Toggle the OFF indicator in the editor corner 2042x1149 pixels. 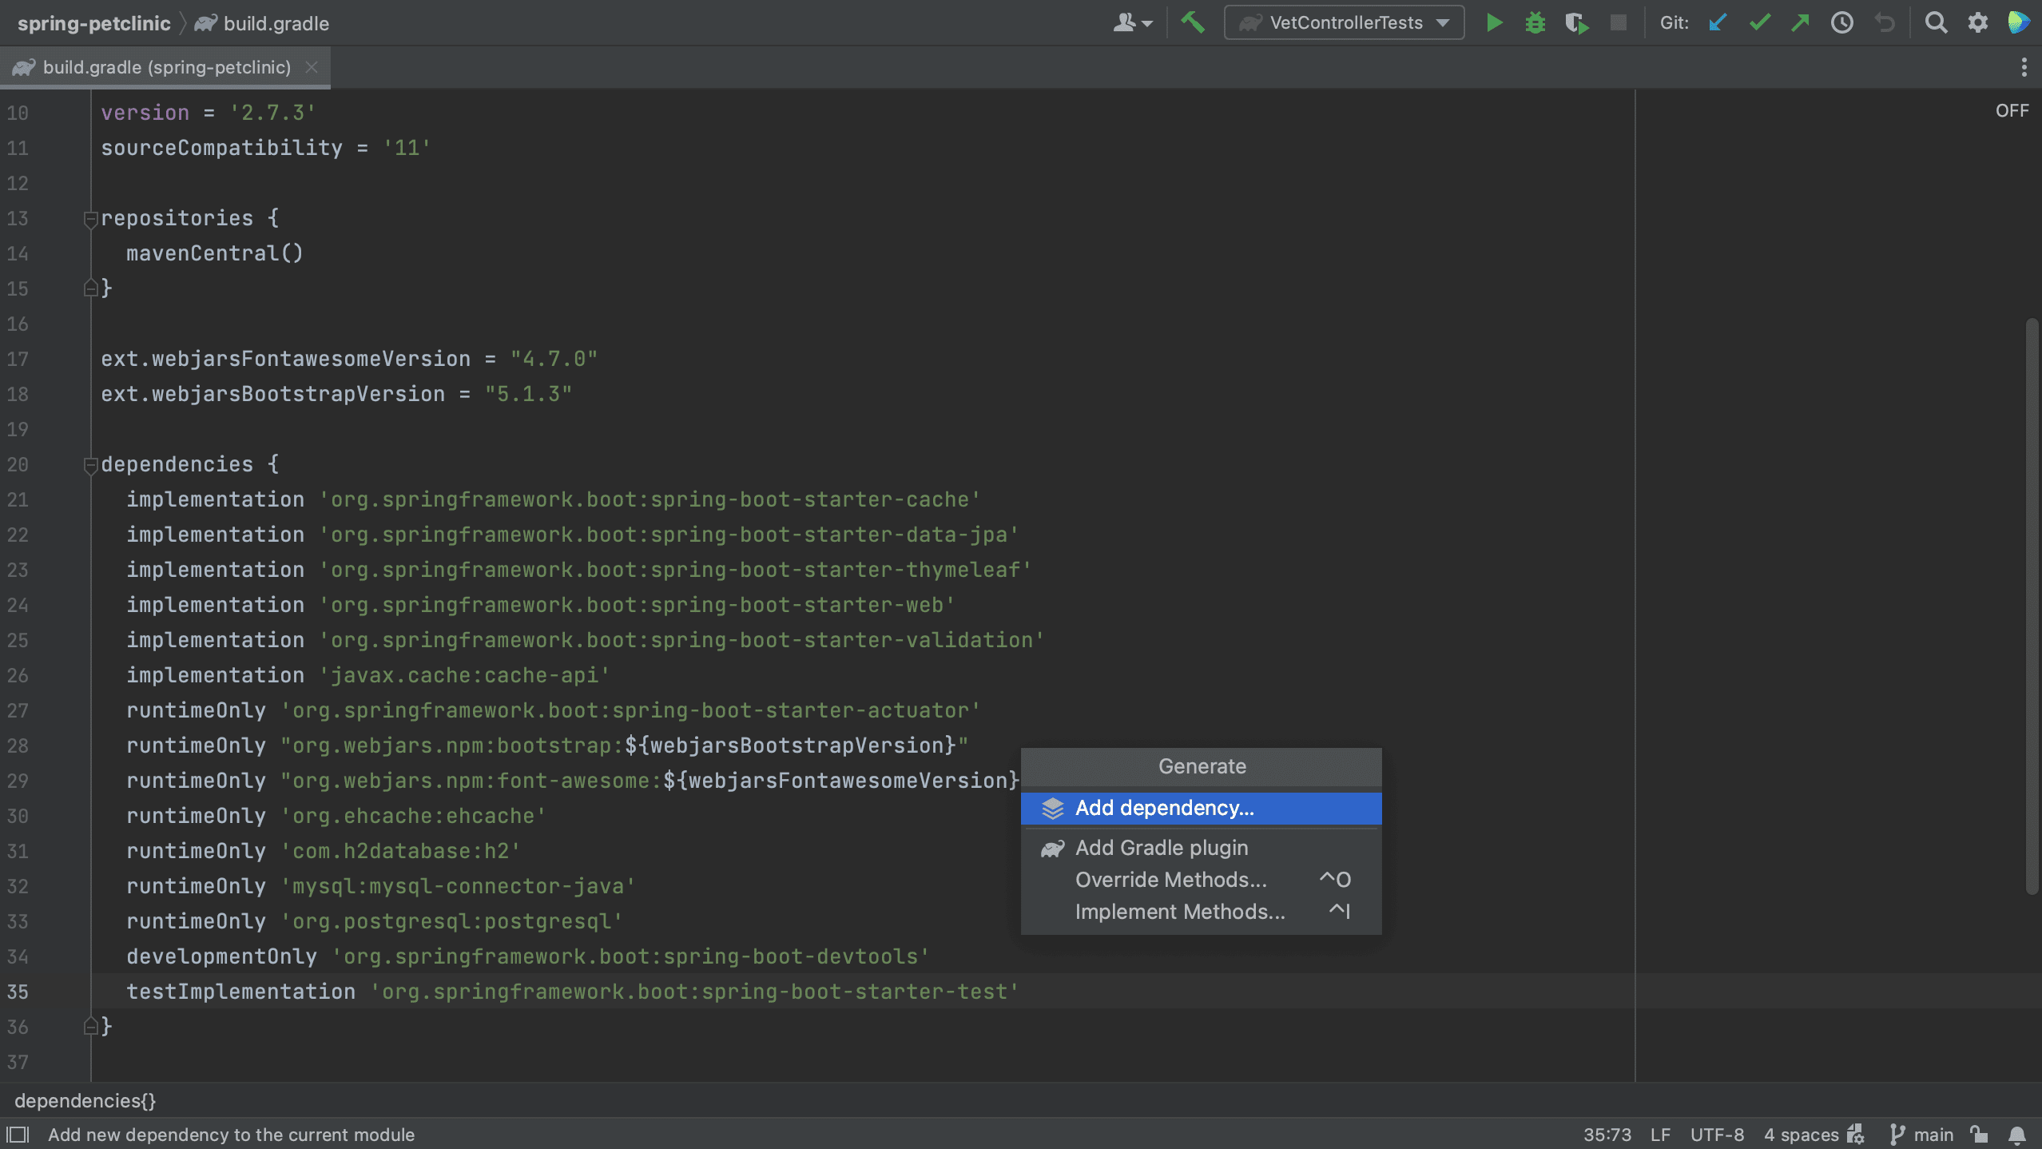point(2012,110)
